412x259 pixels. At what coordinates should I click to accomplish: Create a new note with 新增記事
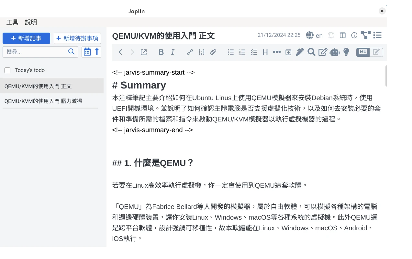point(26,38)
